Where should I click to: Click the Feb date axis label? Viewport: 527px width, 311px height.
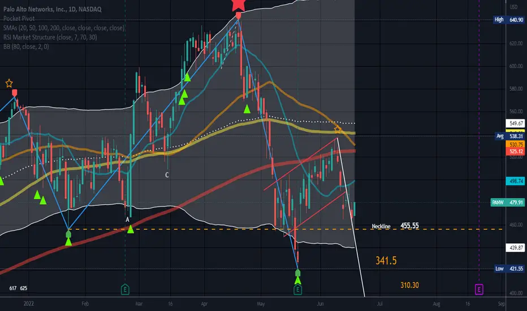[x=85, y=304]
